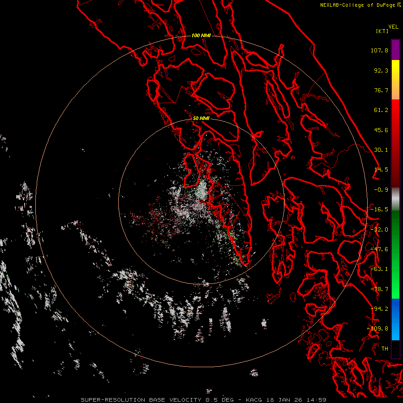Select the -94.2 legend value
This screenshot has width=403, height=403.
[x=379, y=309]
